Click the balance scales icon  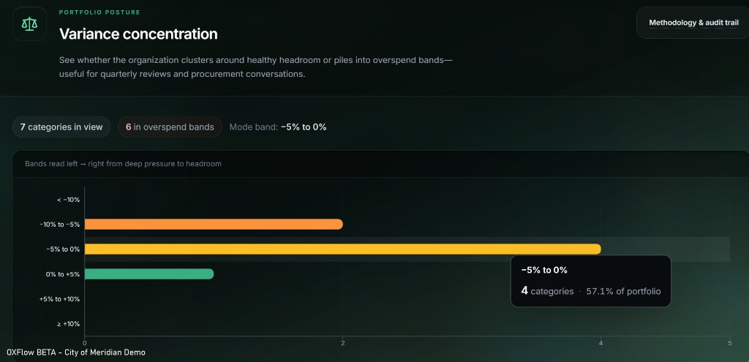30,24
